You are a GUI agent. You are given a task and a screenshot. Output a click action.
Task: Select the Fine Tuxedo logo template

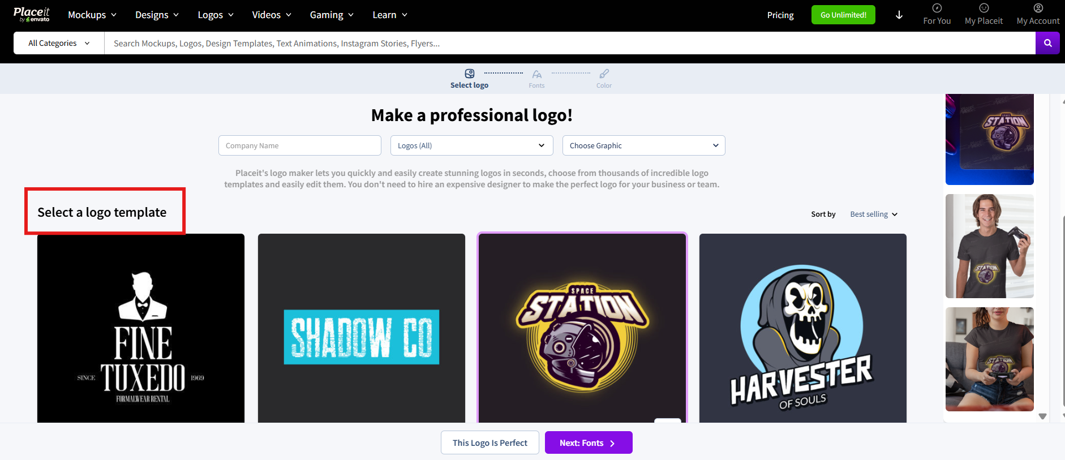[141, 328]
